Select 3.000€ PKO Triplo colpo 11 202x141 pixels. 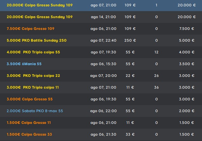101,87
